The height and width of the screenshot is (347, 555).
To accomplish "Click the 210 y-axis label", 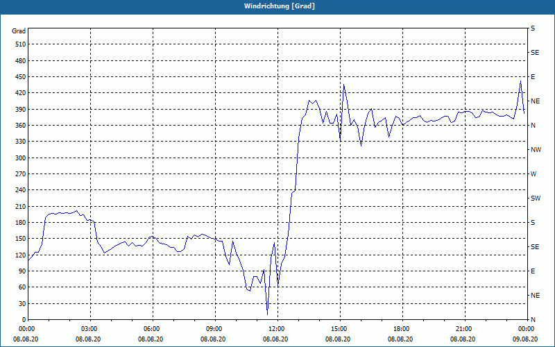I will (20, 206).
